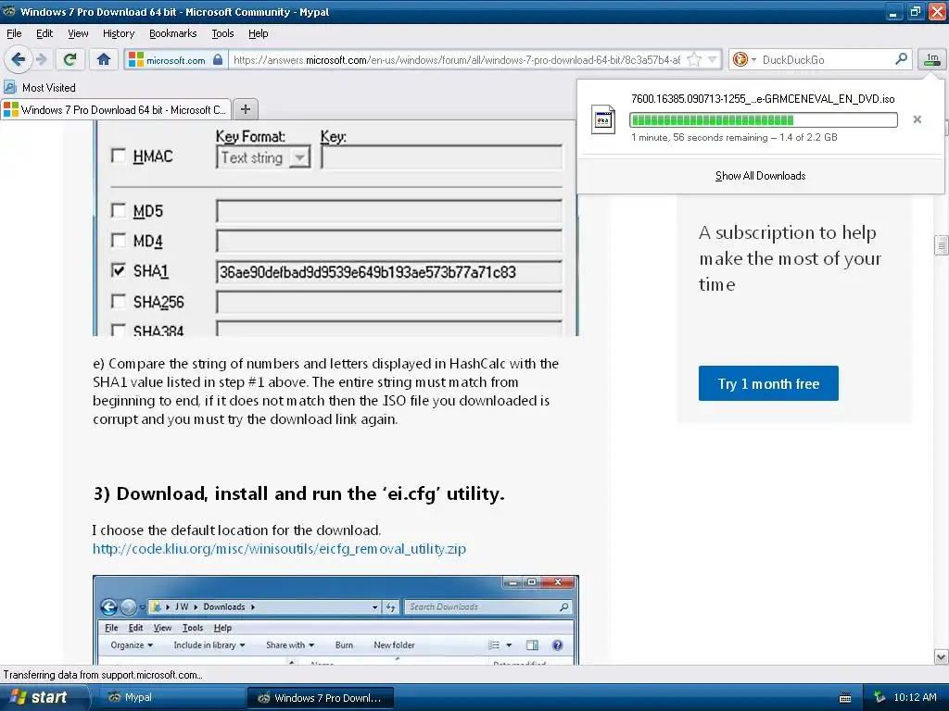Click the DuckDuckGo search field
Screen dimensions: 949x711
click(x=826, y=60)
